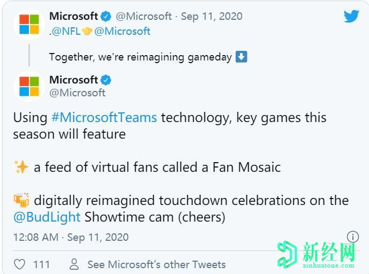The width and height of the screenshot is (369, 274).
Task: Click the lower @Microsoft handle under name
Action: (77, 93)
